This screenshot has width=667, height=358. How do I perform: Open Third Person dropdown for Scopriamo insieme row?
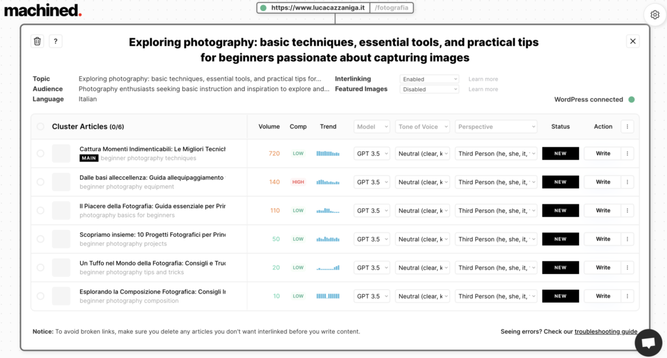click(x=496, y=239)
